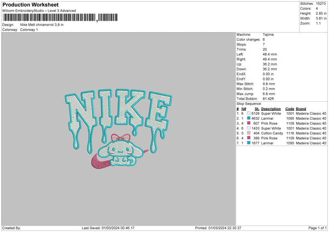Click design name 'Nike Melt chinanorrol 3,8 in'
This screenshot has width=329, height=232.
pos(42,25)
